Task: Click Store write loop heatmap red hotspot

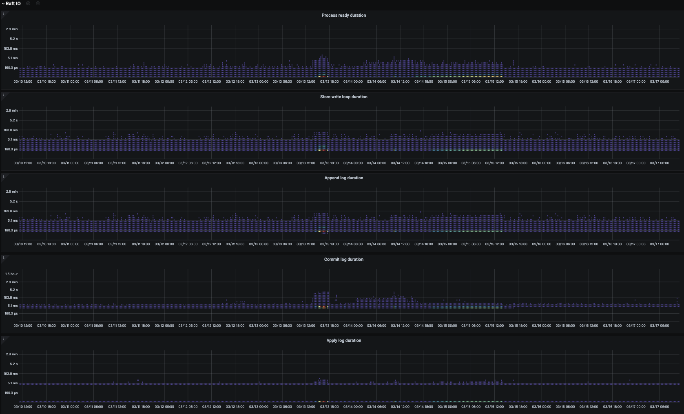Action: click(x=323, y=150)
